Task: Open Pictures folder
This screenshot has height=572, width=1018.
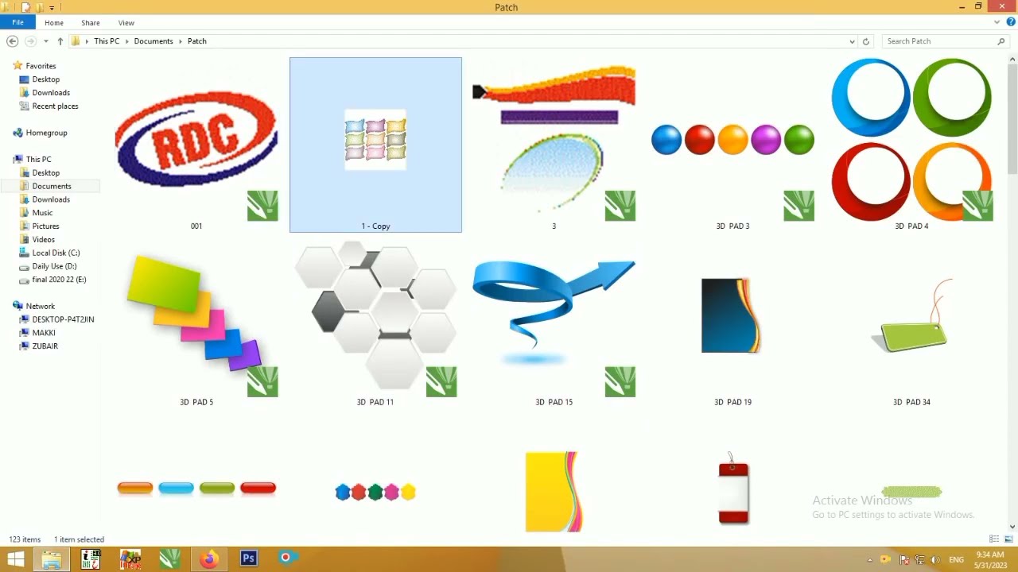Action: point(45,226)
